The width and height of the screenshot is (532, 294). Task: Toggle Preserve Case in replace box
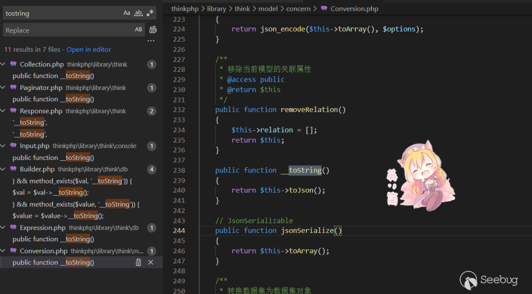click(138, 29)
